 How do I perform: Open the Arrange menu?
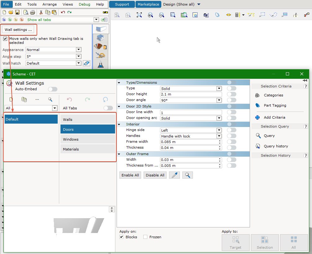50,4
